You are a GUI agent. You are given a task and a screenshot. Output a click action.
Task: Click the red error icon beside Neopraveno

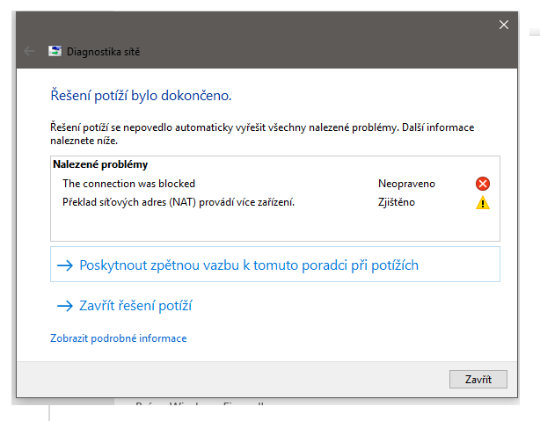(x=482, y=184)
